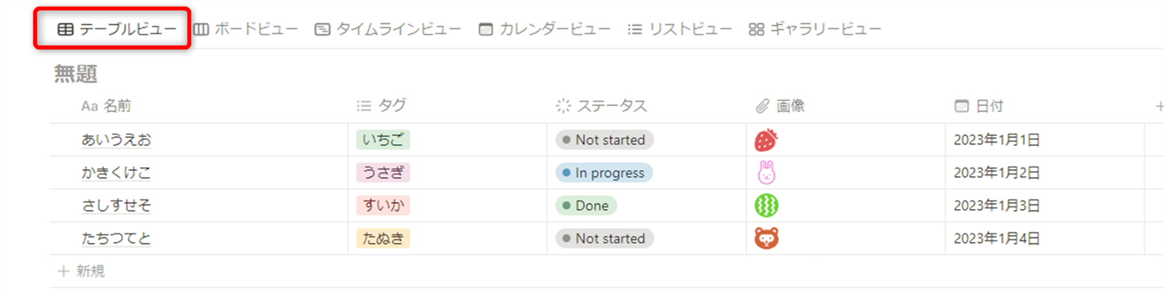Click the pink rabbit image icon
The height and width of the screenshot is (294, 1164).
(766, 172)
